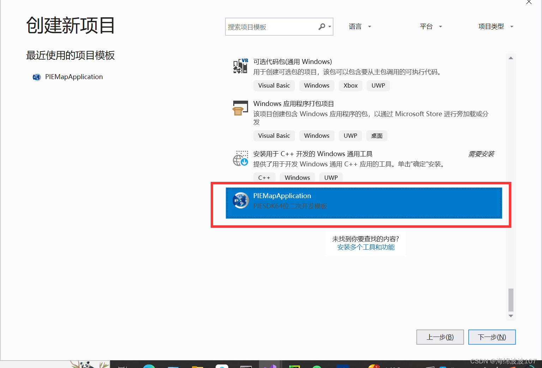Click the C++ Windows universal tools install icon
This screenshot has width=542, height=368.
[241, 158]
